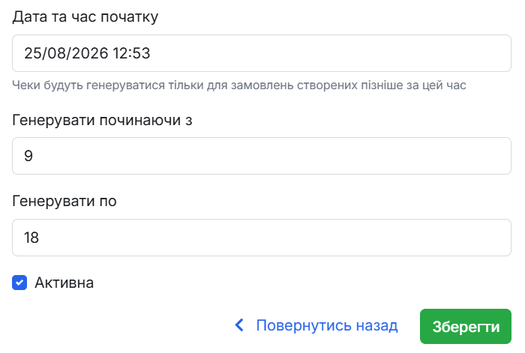Screen dimensions: 525x353
Task: Click the Генерувати по label
Action: tap(64, 201)
